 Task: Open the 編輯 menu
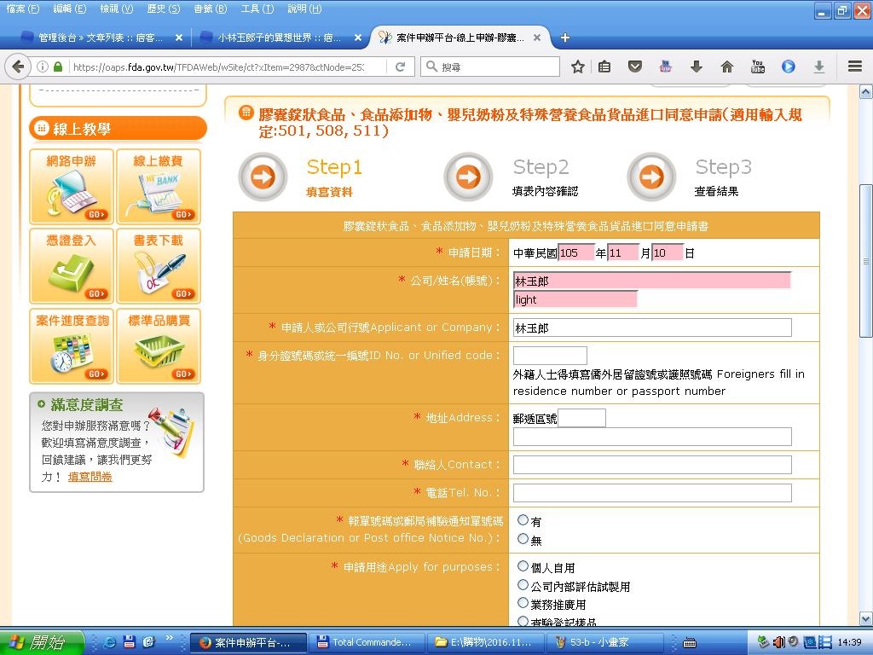[69, 9]
